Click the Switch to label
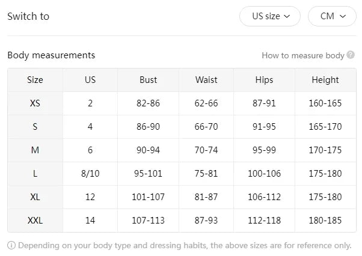The width and height of the screenshot is (362, 256). tap(28, 16)
